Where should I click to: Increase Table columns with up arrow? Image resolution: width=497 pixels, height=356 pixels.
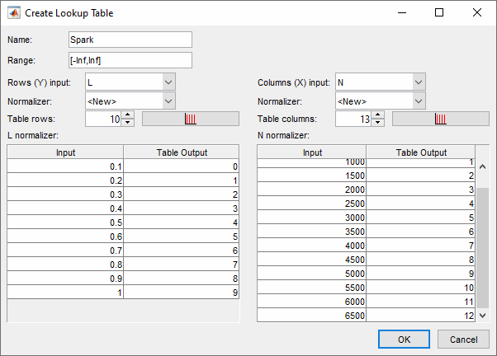coord(378,115)
